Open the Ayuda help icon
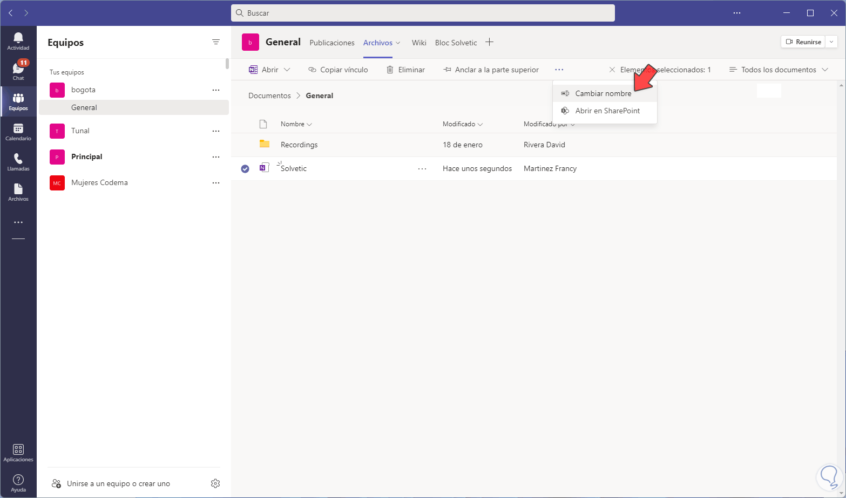The height and width of the screenshot is (498, 846). pos(18,483)
